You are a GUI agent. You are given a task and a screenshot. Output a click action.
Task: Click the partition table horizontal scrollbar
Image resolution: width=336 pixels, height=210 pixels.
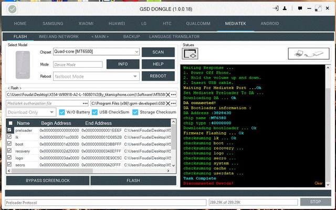click(89, 171)
